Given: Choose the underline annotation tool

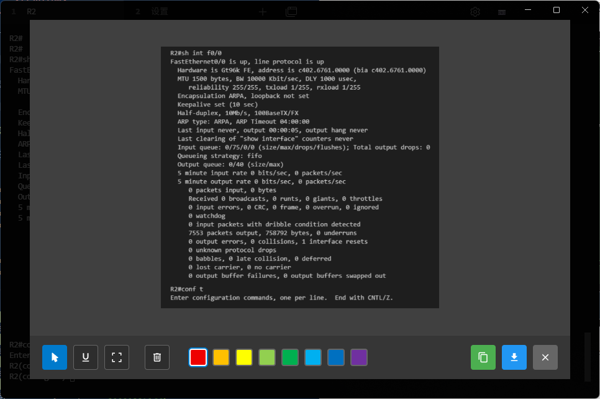Looking at the screenshot, I should point(86,357).
